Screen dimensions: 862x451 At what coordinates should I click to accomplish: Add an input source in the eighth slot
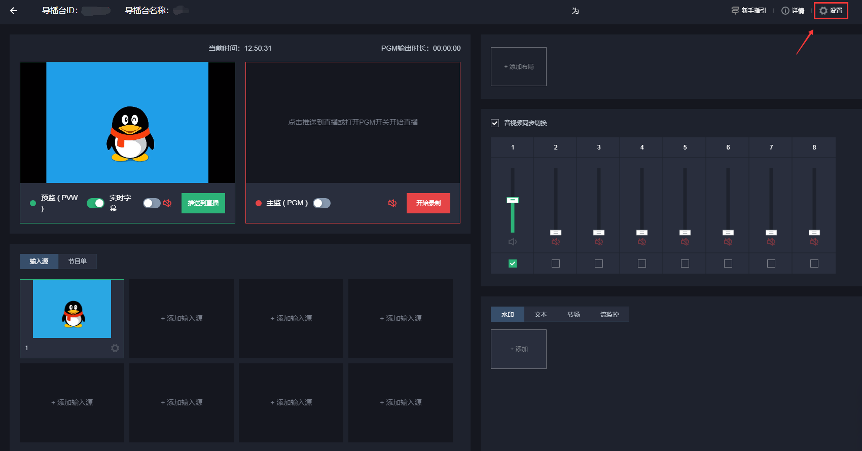pos(401,403)
